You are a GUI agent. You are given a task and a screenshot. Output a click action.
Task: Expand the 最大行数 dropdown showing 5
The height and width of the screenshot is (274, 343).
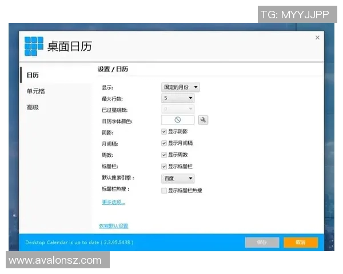pyautogui.click(x=178, y=98)
